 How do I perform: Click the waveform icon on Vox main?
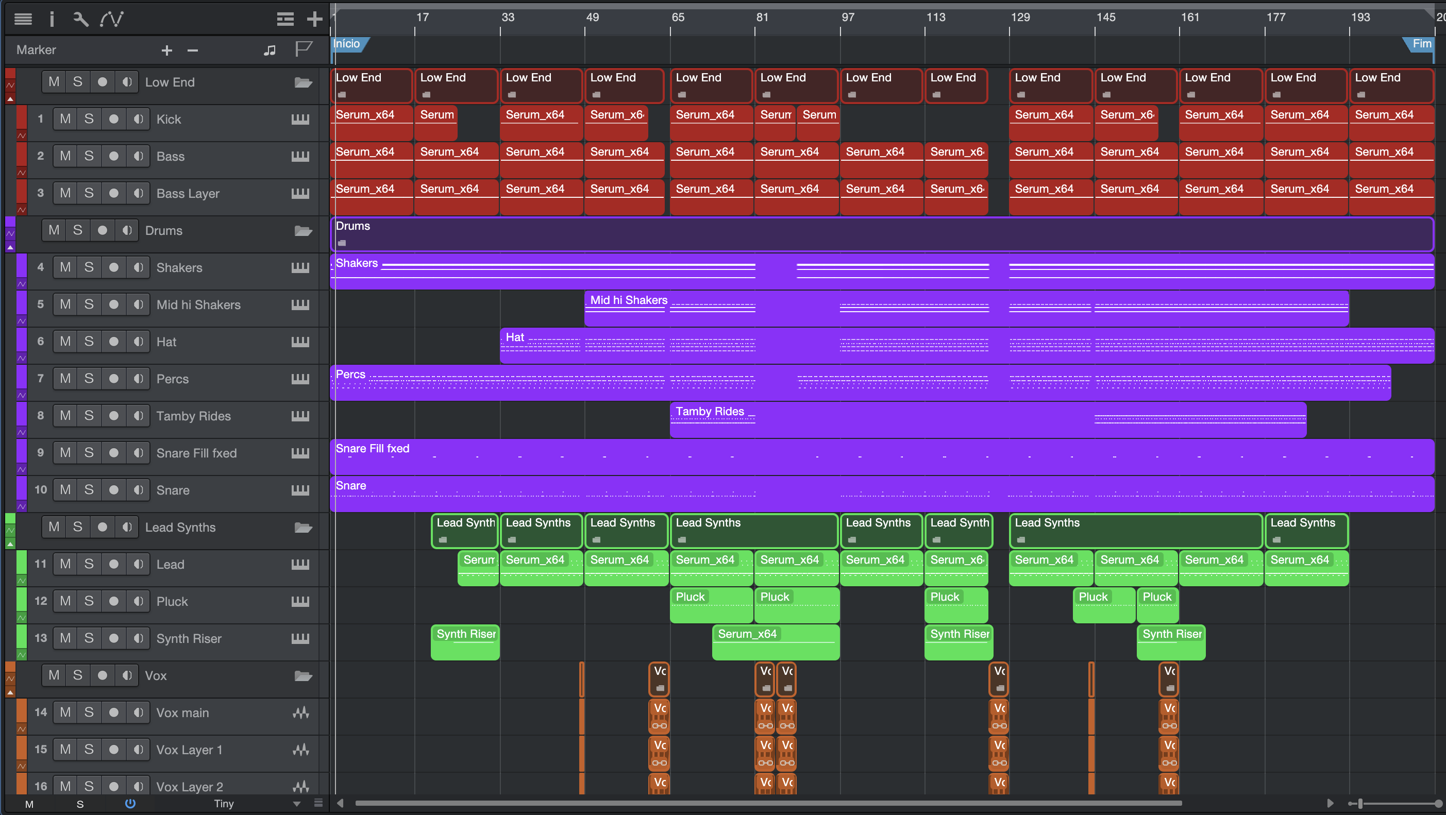click(300, 712)
